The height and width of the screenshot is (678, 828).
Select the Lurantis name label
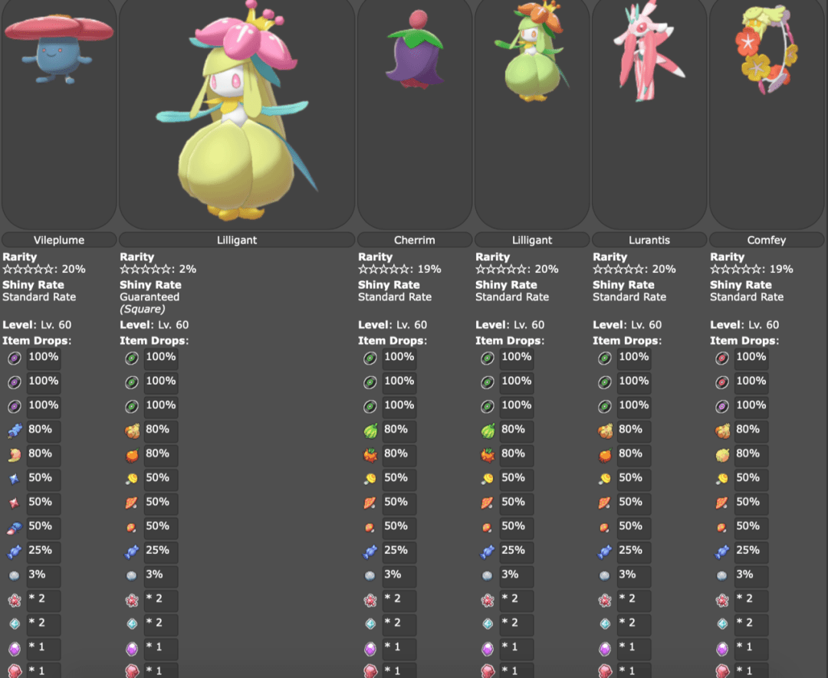pos(649,240)
